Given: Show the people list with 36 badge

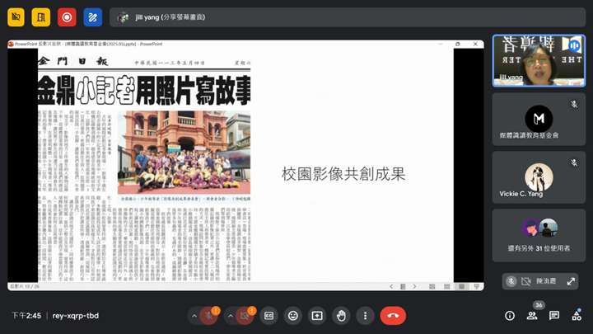Looking at the screenshot, I should pos(532,316).
